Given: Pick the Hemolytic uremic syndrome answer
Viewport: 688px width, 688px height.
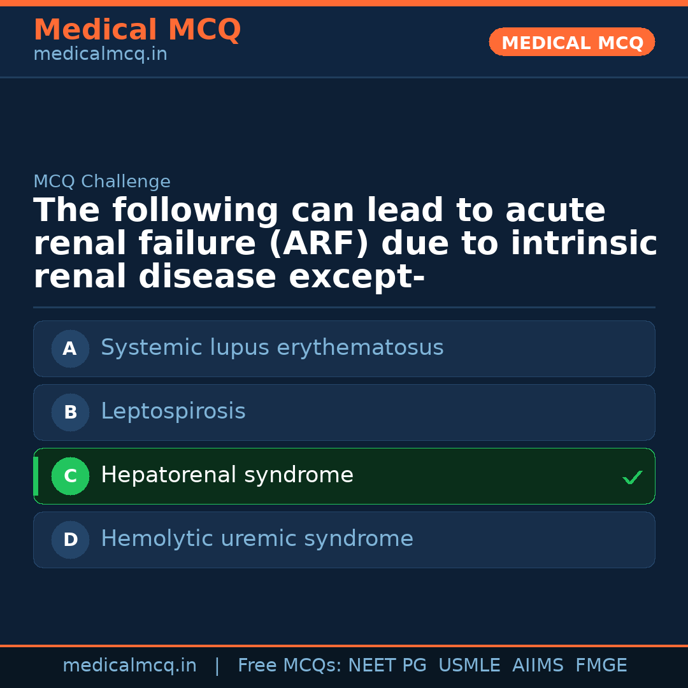Looking at the screenshot, I should tap(257, 539).
